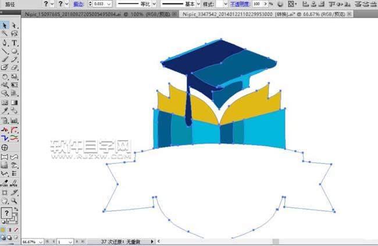This screenshot has height=246, width=378.
Task: Select the Gradient tool
Action: click(14, 102)
